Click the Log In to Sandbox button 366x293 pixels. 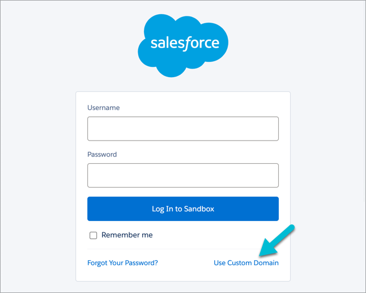point(183,209)
